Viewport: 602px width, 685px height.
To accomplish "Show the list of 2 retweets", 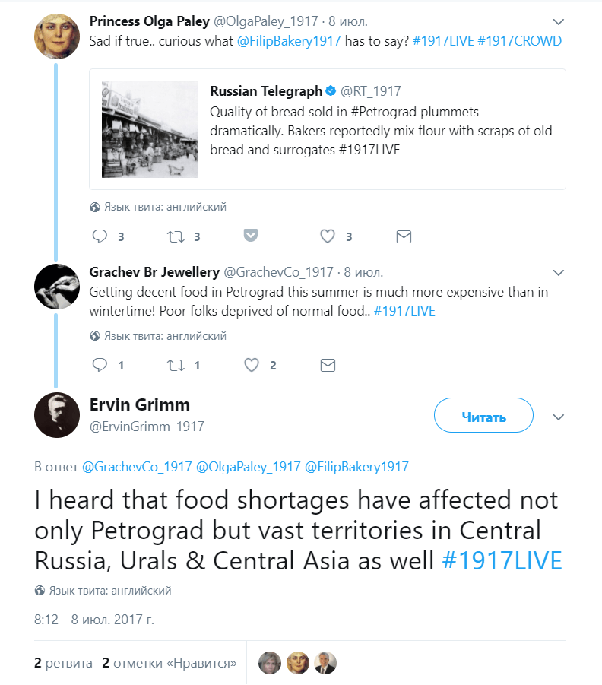I will point(64,663).
